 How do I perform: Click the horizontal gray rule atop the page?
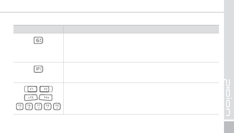[112, 12]
